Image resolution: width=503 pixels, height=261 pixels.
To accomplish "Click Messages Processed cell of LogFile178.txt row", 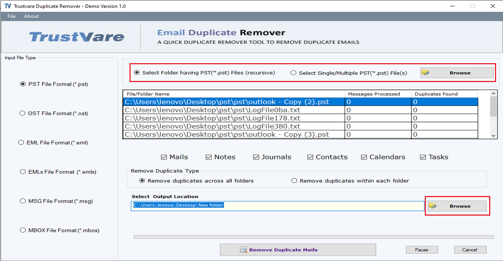I will (x=378, y=118).
